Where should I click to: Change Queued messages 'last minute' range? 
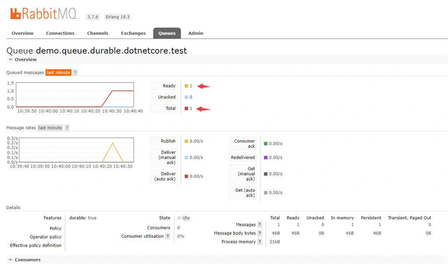[x=58, y=72]
